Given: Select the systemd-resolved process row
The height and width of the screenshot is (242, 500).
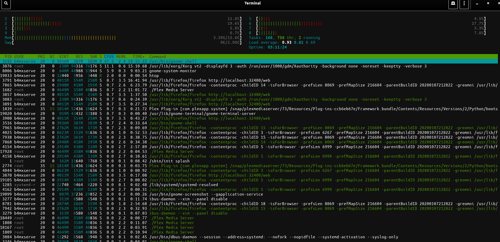Looking at the screenshot, I should click(250, 184).
